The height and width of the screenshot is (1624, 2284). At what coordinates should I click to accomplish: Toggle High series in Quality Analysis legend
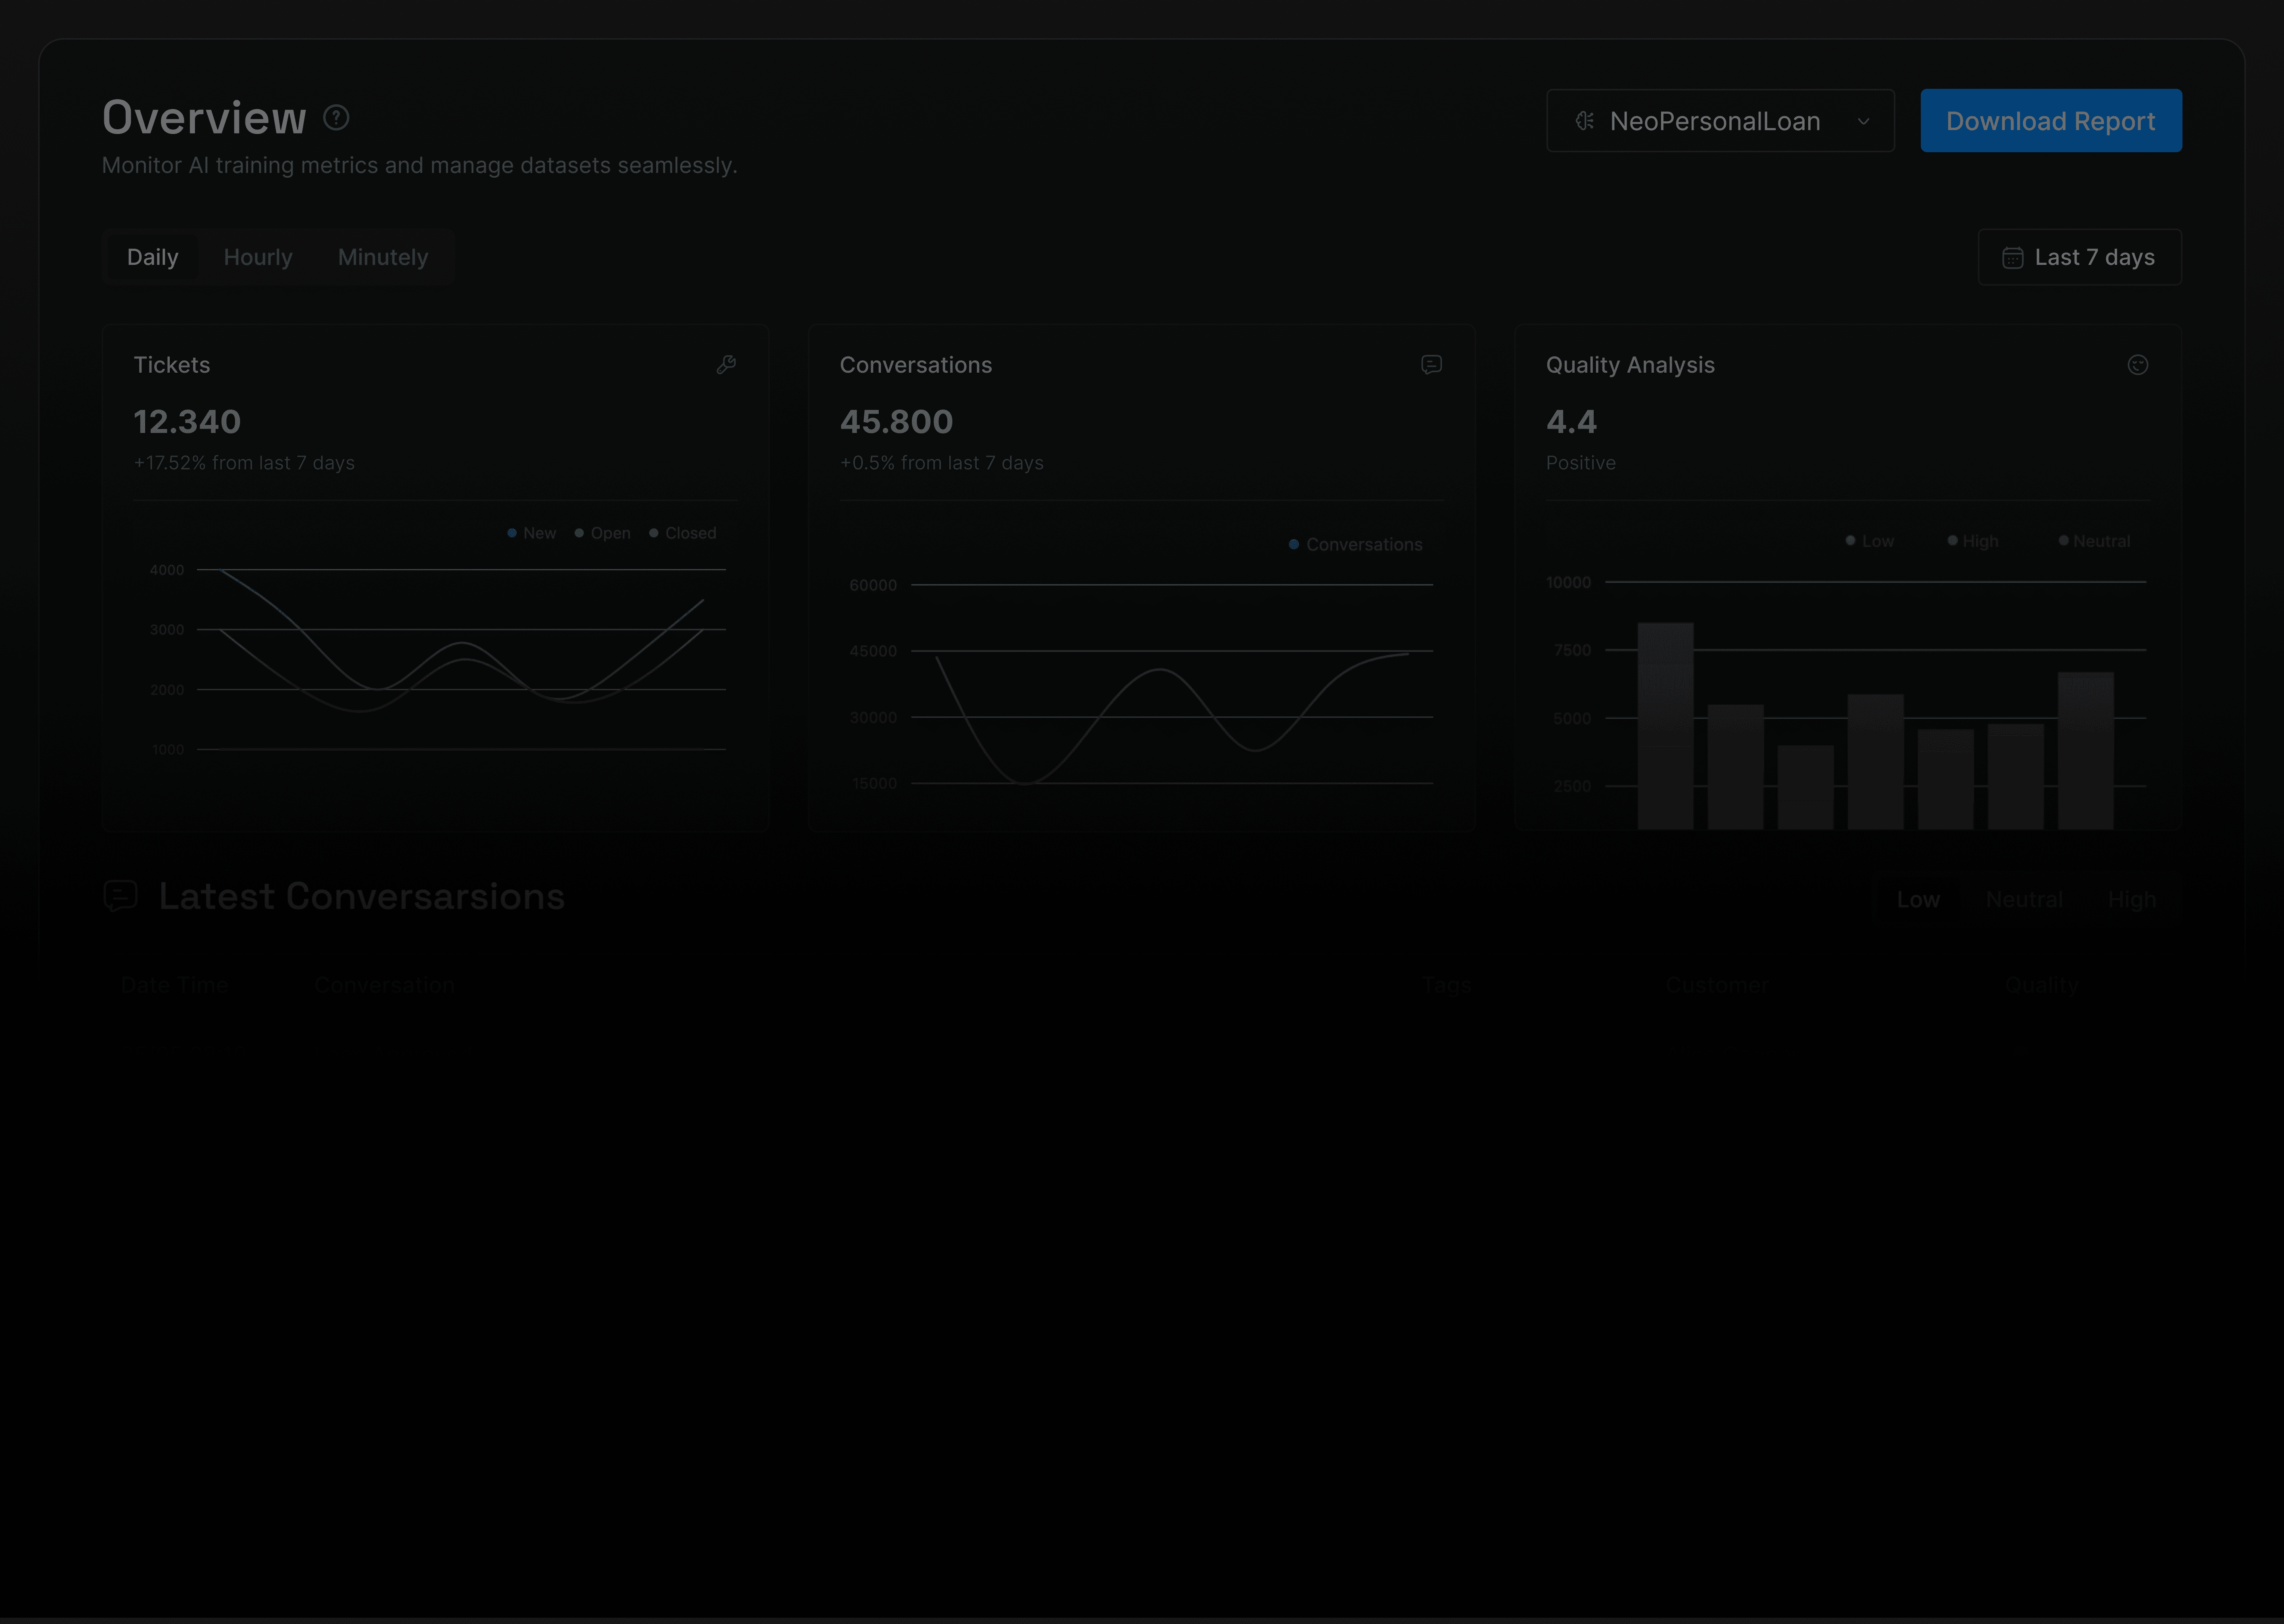tap(1973, 541)
